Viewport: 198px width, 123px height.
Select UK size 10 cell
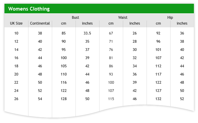tap(16, 33)
